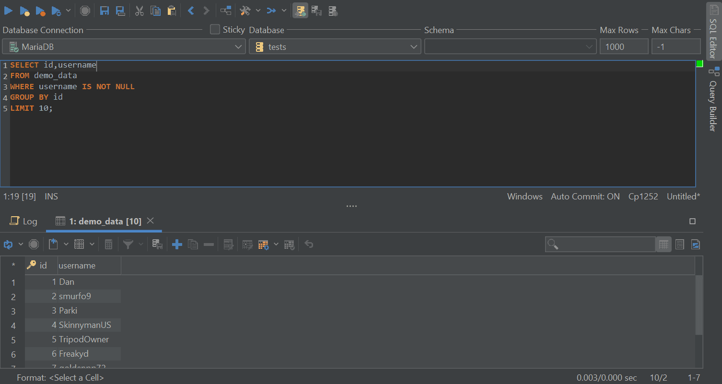This screenshot has width=722, height=384.
Task: Copy the selected SQL text
Action: click(155, 10)
